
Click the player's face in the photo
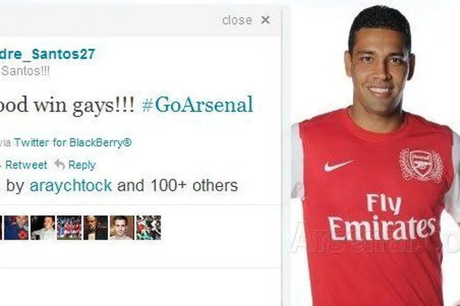coord(381,70)
